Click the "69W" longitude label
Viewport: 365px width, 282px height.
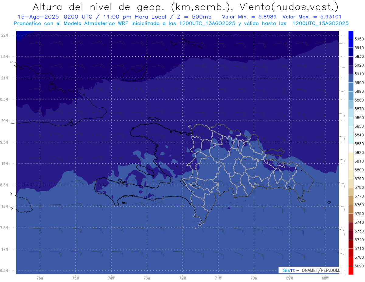[289, 278]
